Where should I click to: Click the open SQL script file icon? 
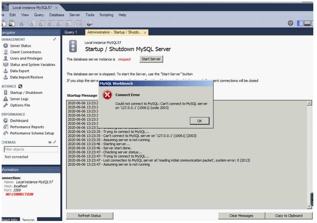click(x=12, y=23)
